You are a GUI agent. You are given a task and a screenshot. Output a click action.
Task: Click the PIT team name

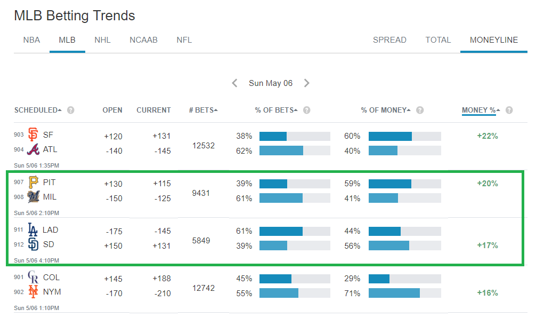49,183
